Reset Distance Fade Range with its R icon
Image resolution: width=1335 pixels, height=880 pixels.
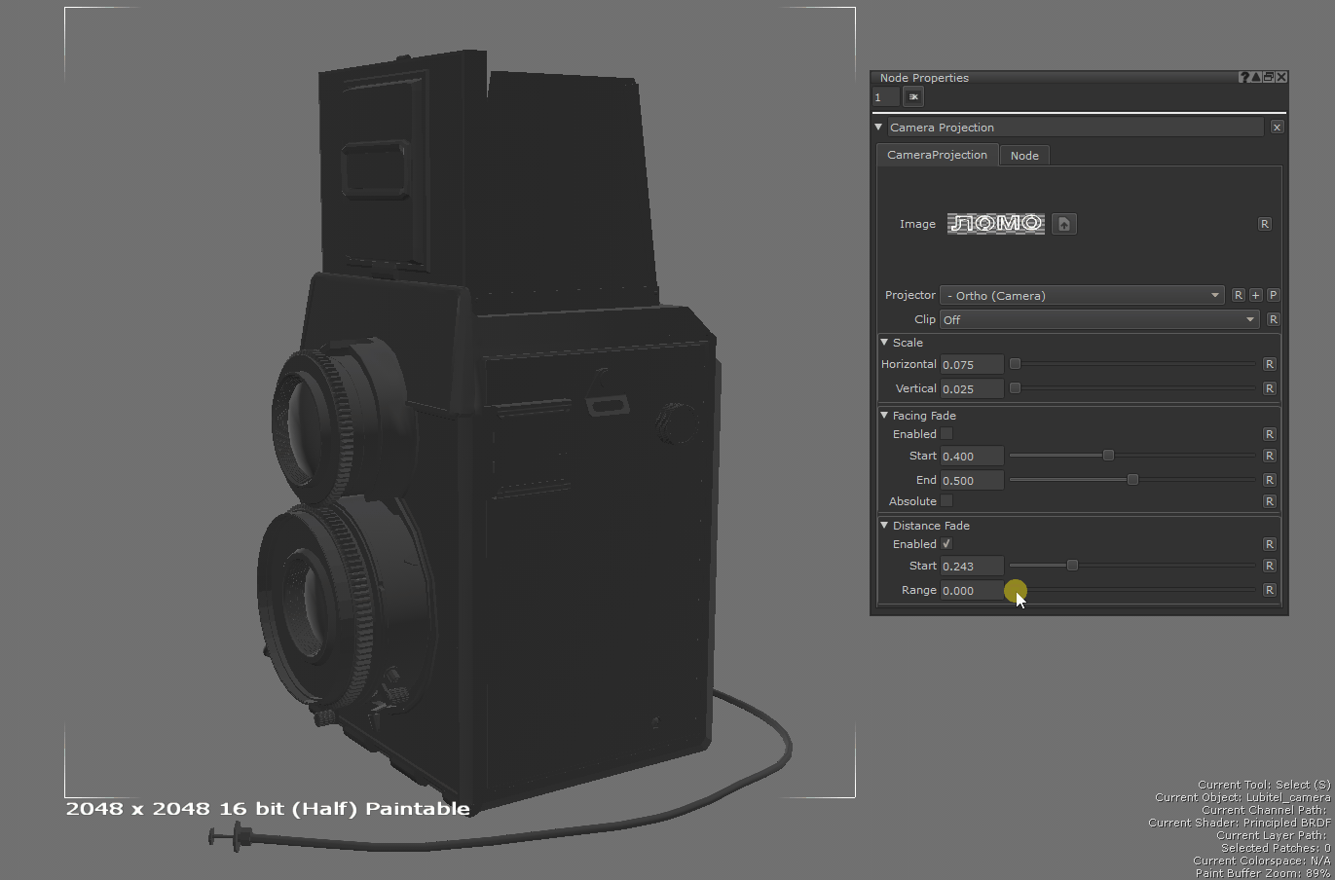pos(1269,590)
